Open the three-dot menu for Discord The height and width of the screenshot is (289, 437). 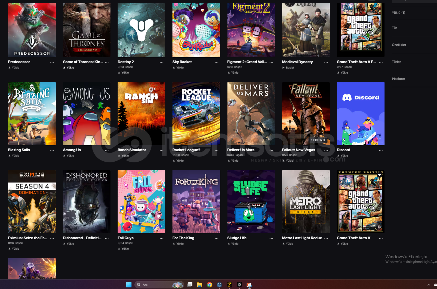pos(381,150)
